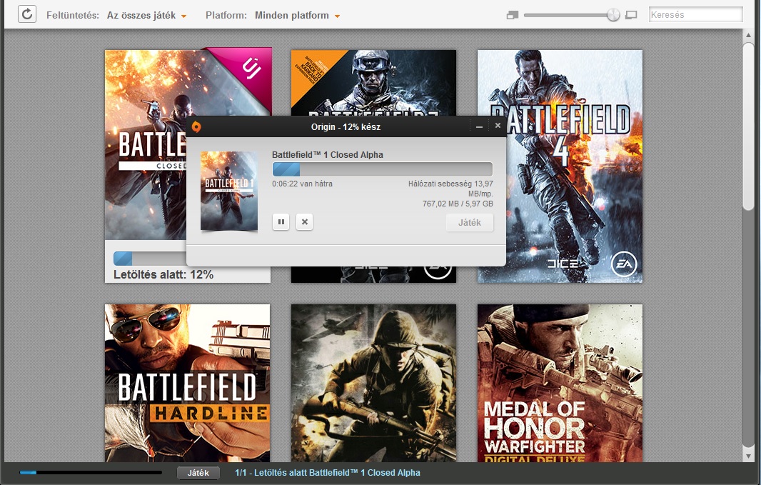
Task: Pause the Battlefield 1 download
Action: (281, 222)
